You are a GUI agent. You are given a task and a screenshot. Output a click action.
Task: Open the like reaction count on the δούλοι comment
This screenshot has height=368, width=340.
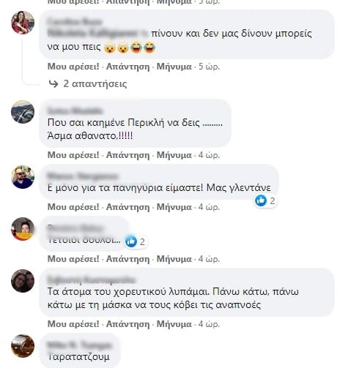pos(136,241)
